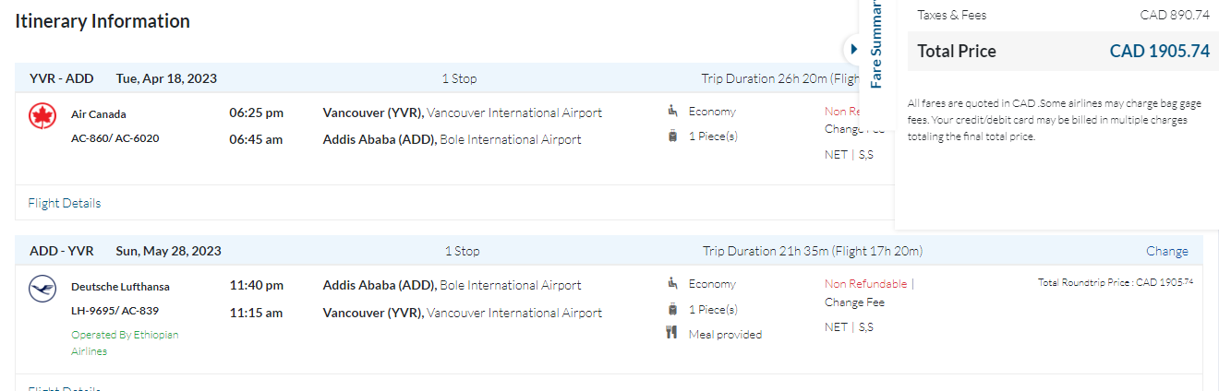Select the YVR - ADD itinerary header
Screen dimensions: 1219x391
[60, 78]
